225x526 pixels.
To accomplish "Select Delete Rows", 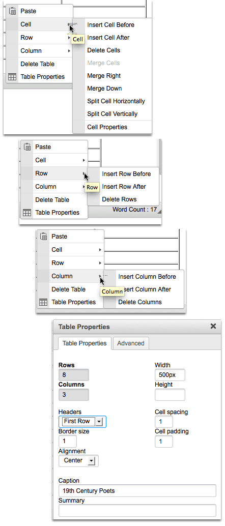I will [119, 199].
